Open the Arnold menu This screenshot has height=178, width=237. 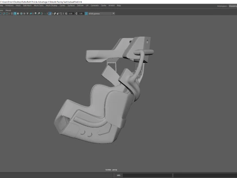(112, 5)
